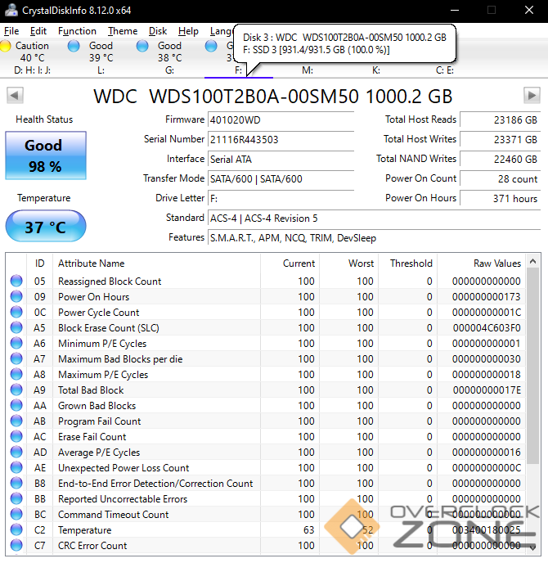Open the File menu
This screenshot has width=548, height=563.
(x=11, y=31)
